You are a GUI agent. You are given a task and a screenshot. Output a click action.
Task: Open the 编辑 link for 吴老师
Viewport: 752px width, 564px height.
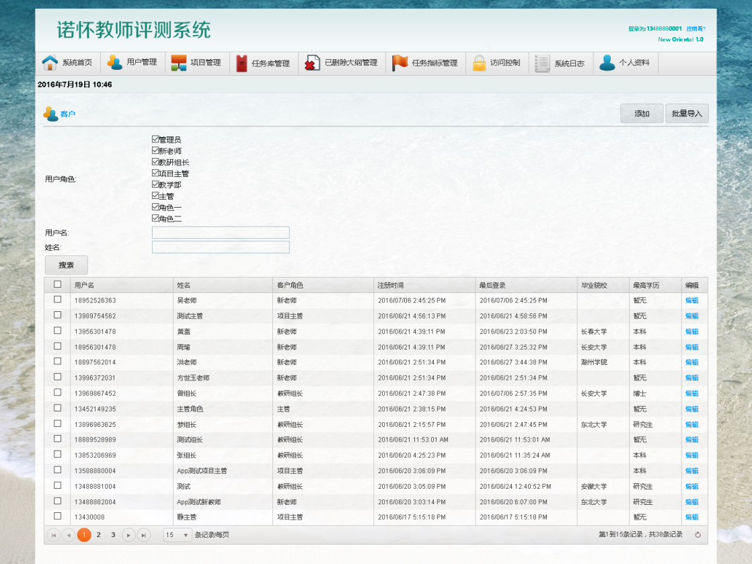(691, 300)
